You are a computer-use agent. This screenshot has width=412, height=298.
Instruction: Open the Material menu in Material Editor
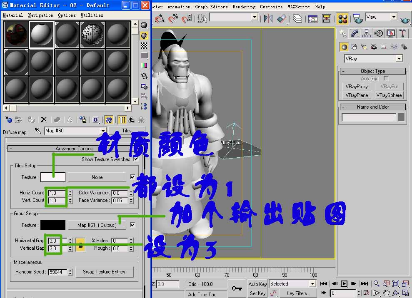click(x=13, y=15)
